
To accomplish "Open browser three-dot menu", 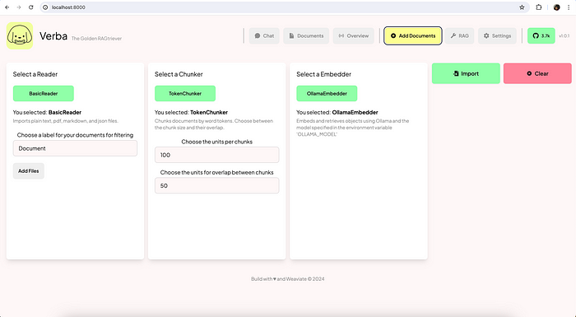I will click(569, 7).
